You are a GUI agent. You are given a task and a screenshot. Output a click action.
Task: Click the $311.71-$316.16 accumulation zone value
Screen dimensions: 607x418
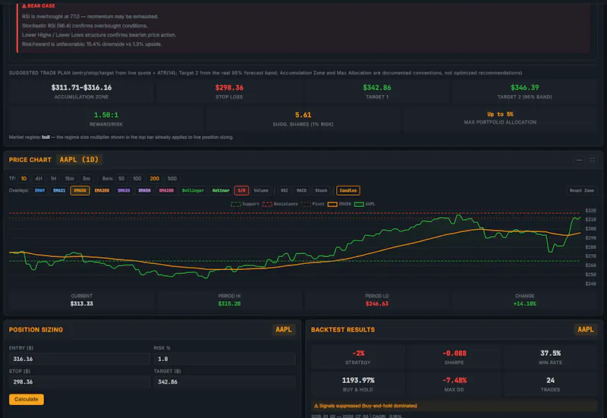click(x=81, y=87)
